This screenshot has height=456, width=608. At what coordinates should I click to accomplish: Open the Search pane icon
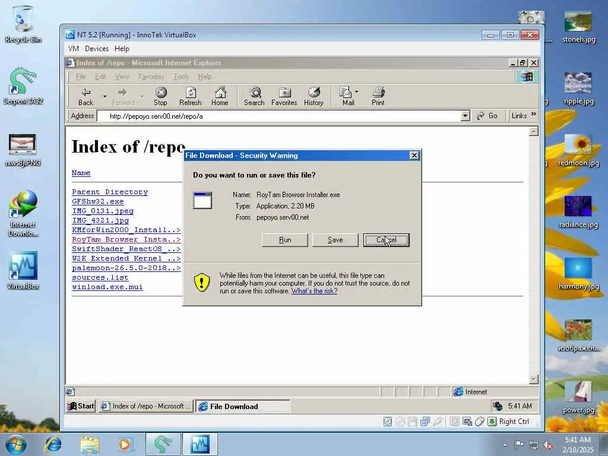click(254, 97)
